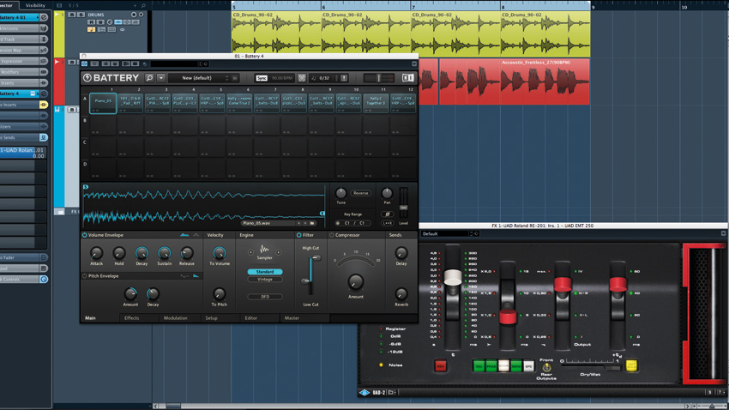Click next engine arrow beside Sampler
This screenshot has width=729, height=410.
[279, 252]
